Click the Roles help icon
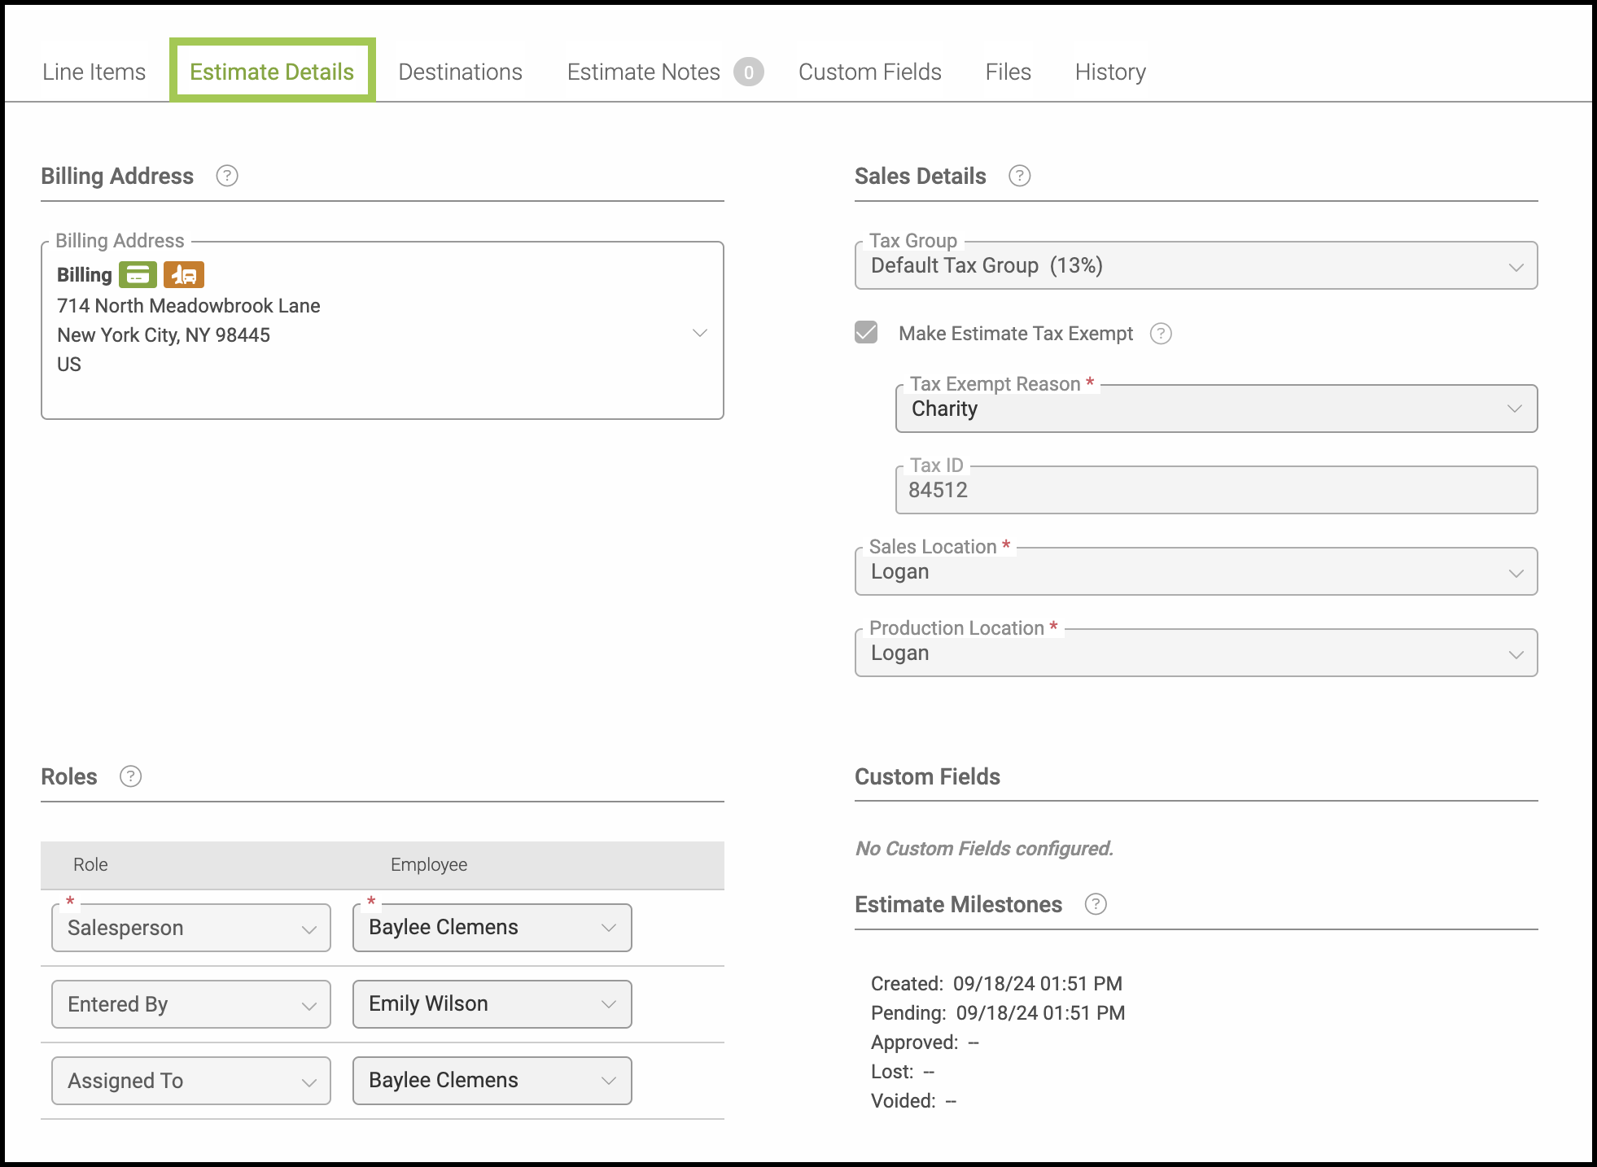 [x=130, y=776]
